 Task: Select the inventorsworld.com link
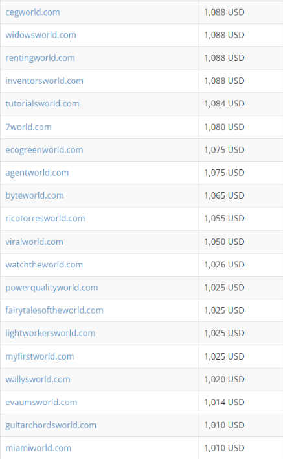45,81
